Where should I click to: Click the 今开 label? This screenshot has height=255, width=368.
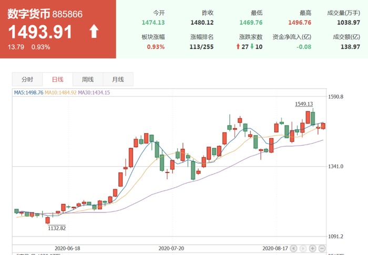coord(159,13)
